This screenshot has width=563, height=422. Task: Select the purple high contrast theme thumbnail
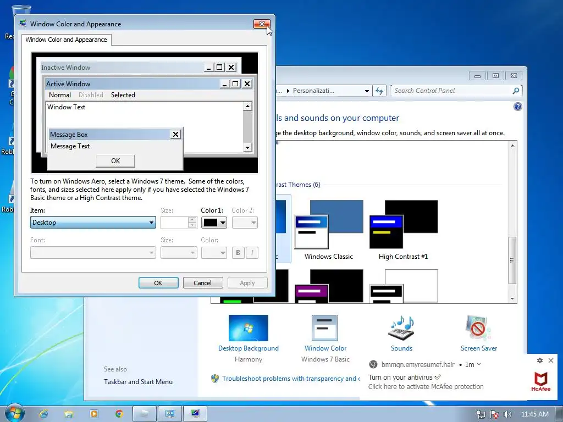click(329, 286)
